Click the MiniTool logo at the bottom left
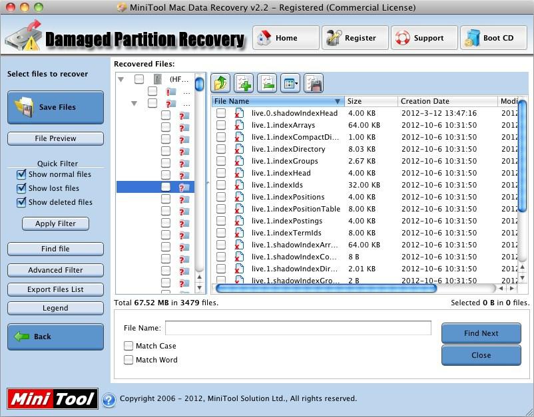The width and height of the screenshot is (534, 417). pos(53,398)
